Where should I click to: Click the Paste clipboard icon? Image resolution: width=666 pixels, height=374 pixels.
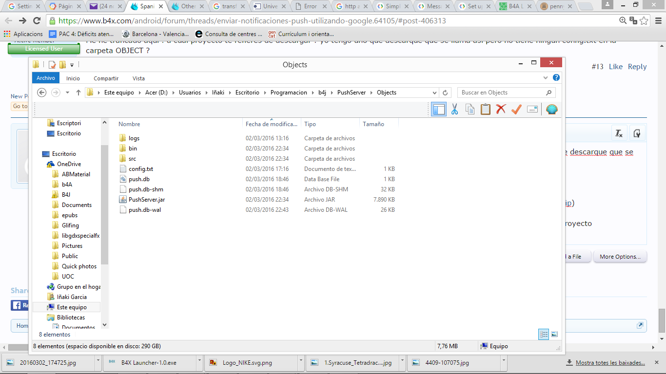[x=486, y=110]
